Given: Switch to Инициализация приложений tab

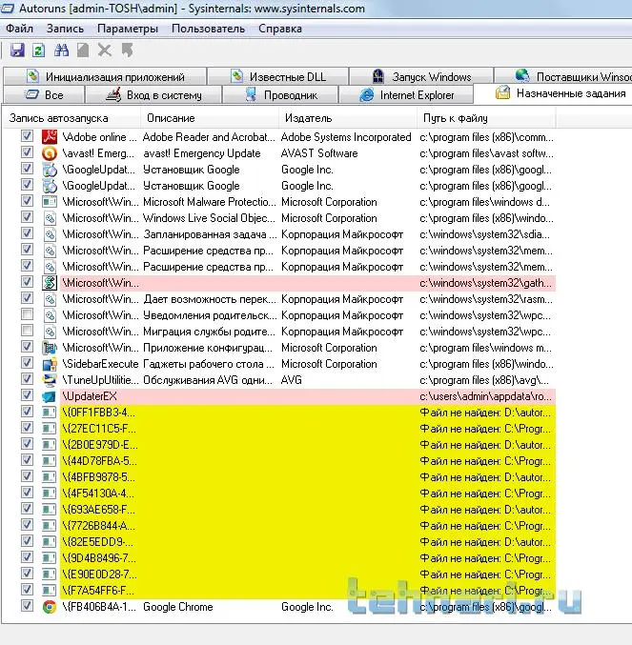Looking at the screenshot, I should (105, 76).
